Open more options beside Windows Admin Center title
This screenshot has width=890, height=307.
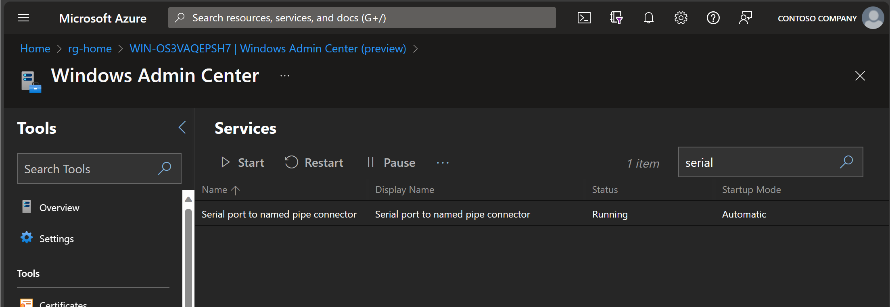point(285,76)
